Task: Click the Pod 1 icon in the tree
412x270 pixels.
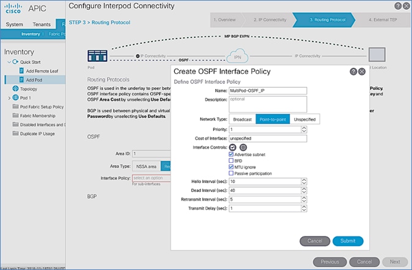Action: click(x=15, y=98)
